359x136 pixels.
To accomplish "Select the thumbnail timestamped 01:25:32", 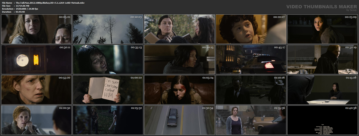I will click(x=108, y=120).
